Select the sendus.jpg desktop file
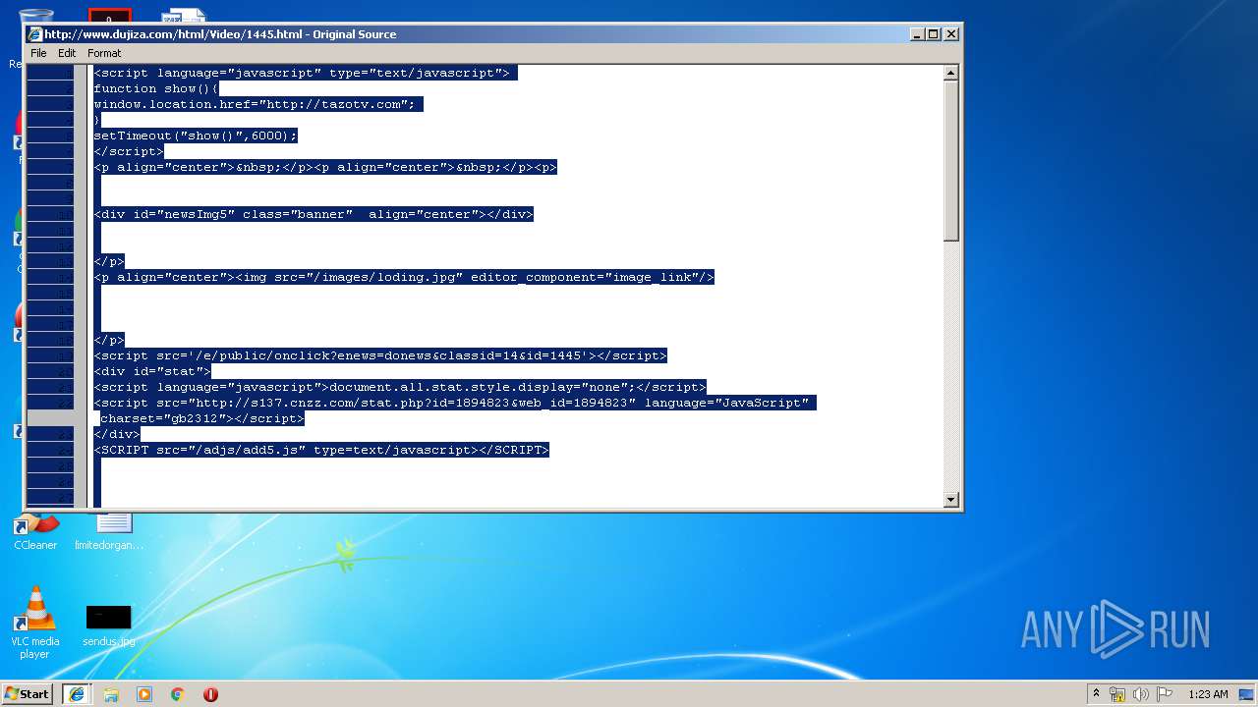 109,626
